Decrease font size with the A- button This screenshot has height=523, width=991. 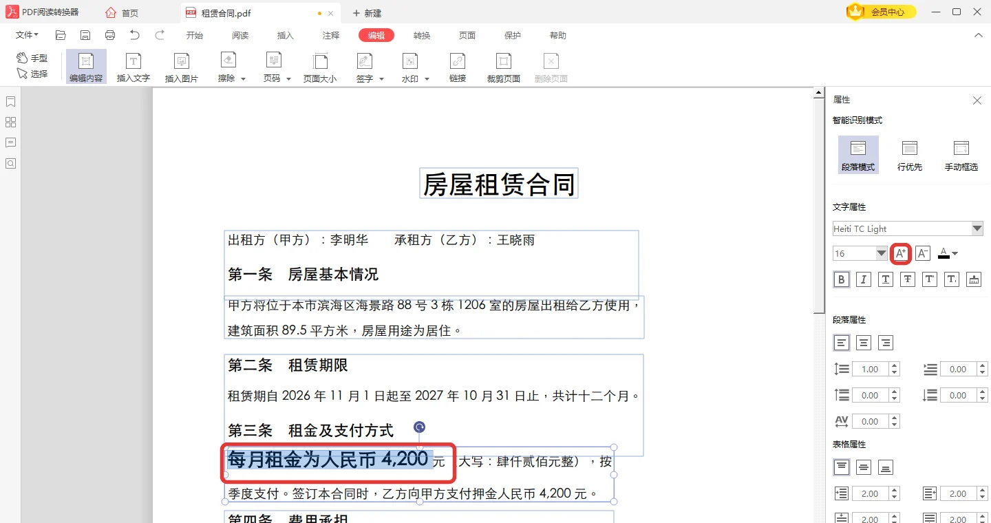click(x=923, y=254)
